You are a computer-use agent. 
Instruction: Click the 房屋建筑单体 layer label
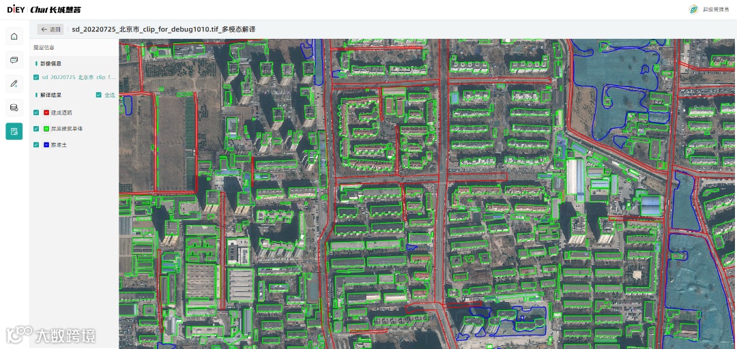click(x=67, y=129)
